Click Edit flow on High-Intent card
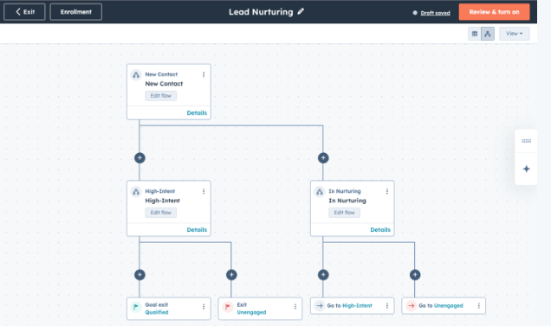 coord(161,213)
